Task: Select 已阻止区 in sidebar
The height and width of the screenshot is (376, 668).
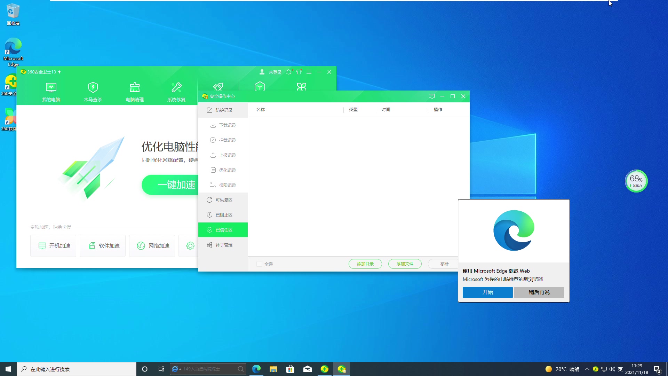Action: tap(223, 215)
